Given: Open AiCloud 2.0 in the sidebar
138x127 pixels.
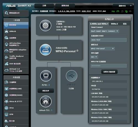Looking at the screenshot, I should coord(16,70).
